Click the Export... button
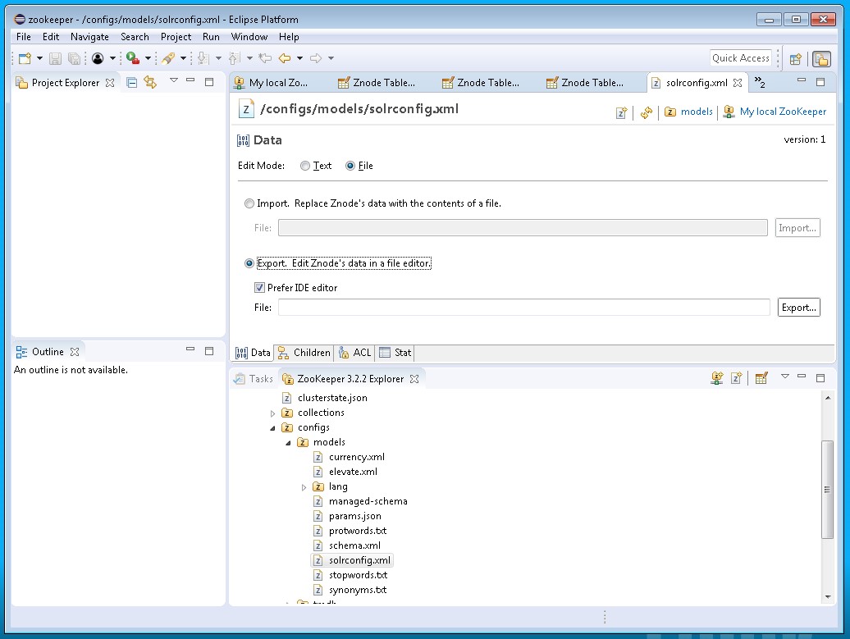 pyautogui.click(x=798, y=308)
